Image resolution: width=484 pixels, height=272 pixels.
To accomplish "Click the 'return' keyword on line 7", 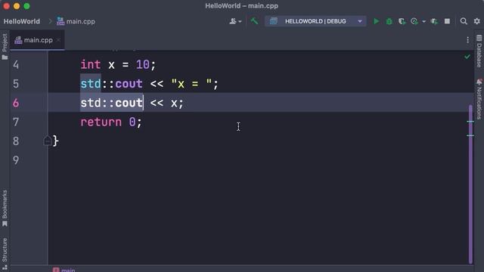I will (101, 122).
